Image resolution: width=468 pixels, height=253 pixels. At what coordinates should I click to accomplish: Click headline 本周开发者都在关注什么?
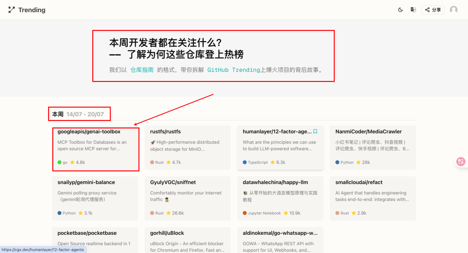166,42
